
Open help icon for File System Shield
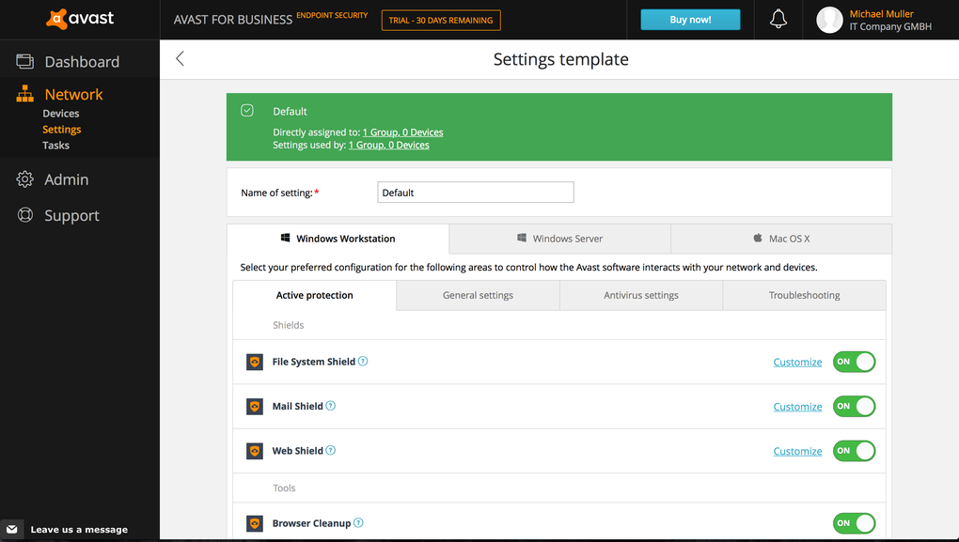click(x=363, y=362)
